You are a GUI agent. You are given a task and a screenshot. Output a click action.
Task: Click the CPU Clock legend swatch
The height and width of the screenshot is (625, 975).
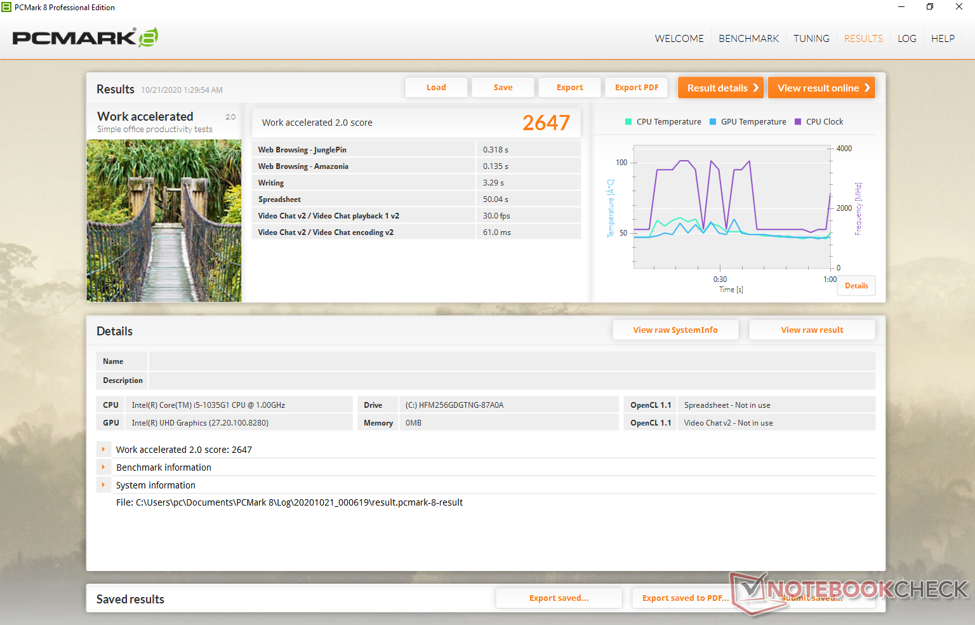pyautogui.click(x=798, y=122)
